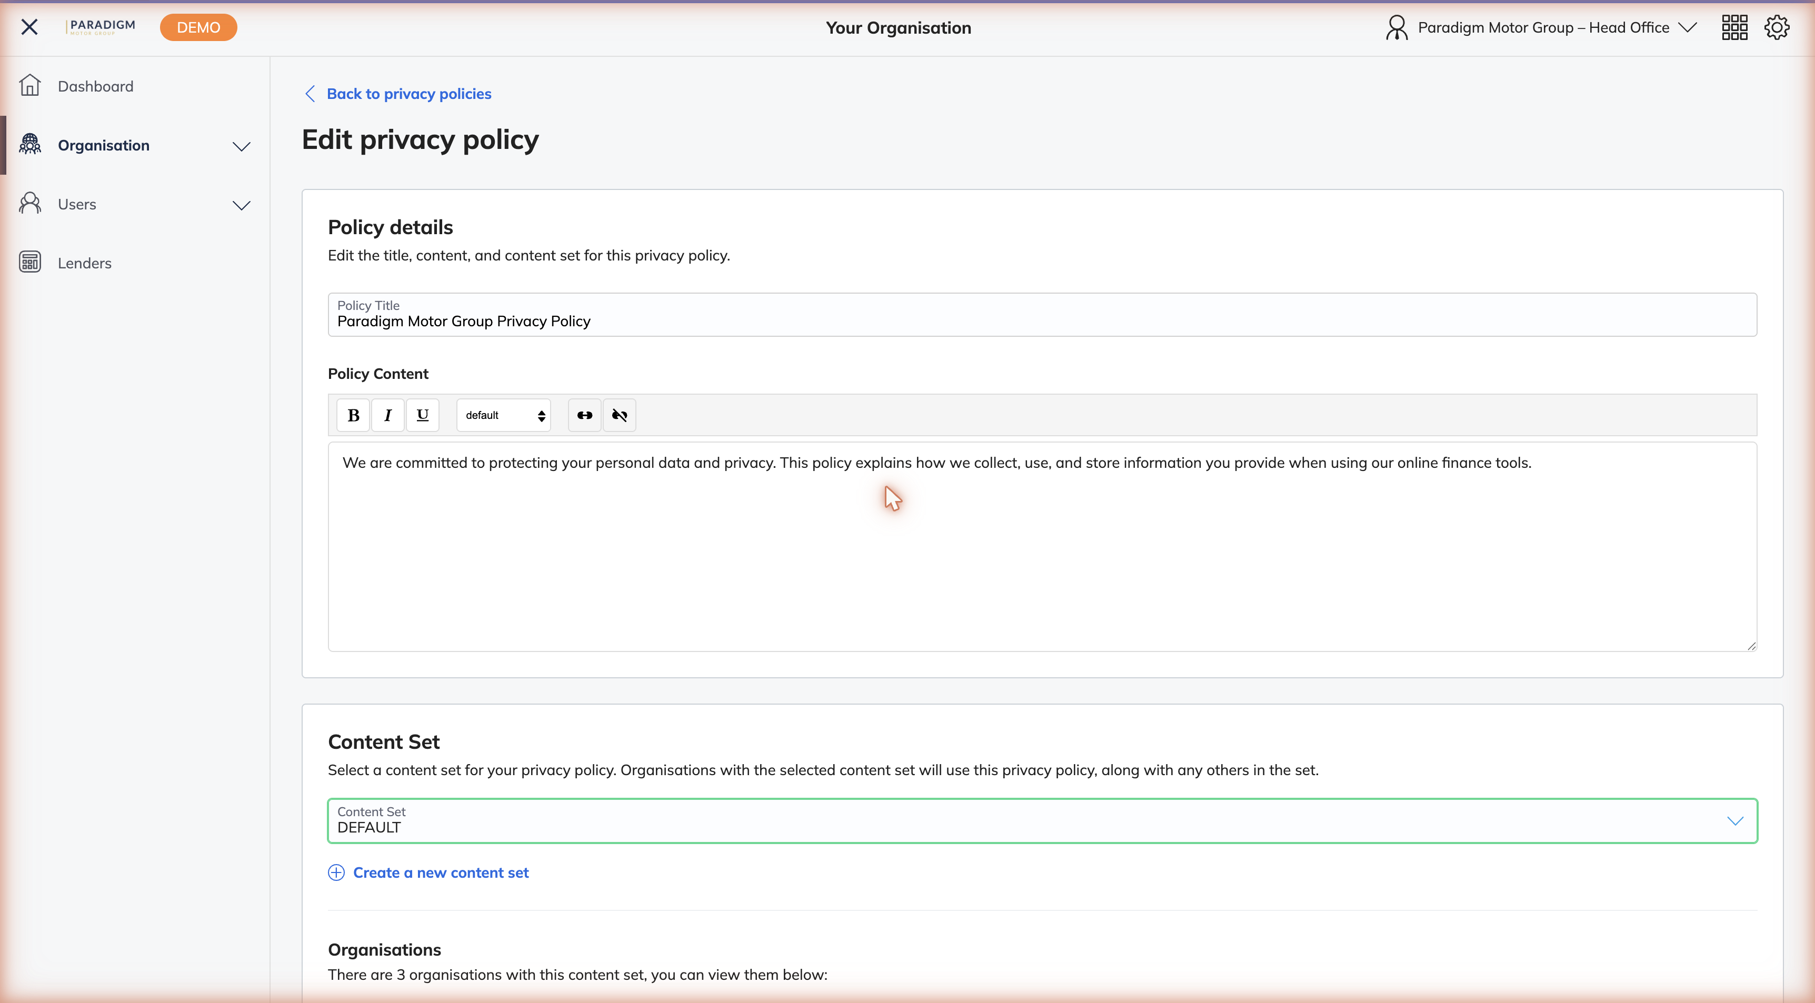1815x1003 pixels.
Task: Open Lenders in the sidebar
Action: 85,263
